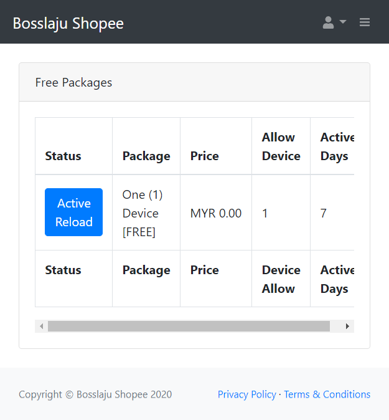Click the copyright Bosslaju Shopee 2020 text

95,394
